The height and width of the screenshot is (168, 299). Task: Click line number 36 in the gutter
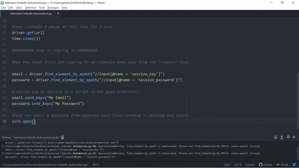tap(4, 121)
